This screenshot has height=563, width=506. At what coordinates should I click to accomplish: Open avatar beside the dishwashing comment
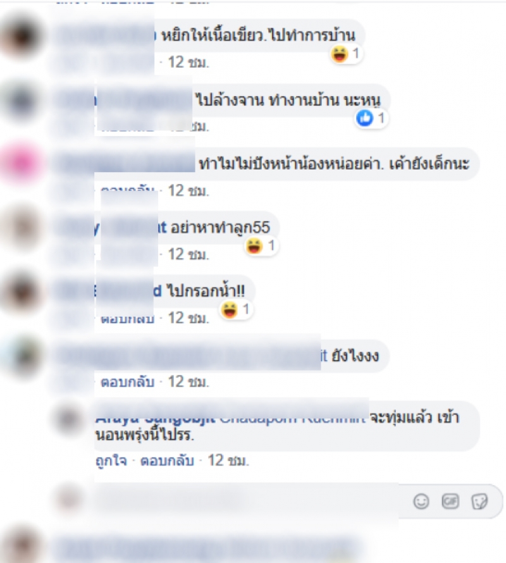pyautogui.click(x=22, y=101)
